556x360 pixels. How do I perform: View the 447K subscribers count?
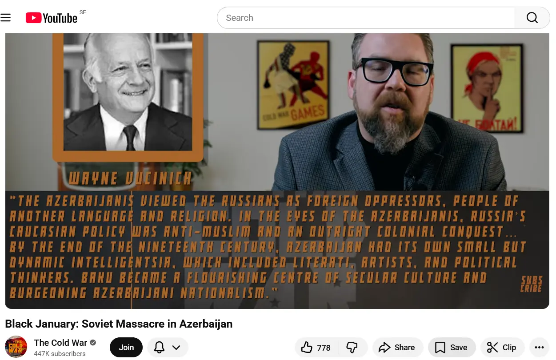pyautogui.click(x=60, y=354)
